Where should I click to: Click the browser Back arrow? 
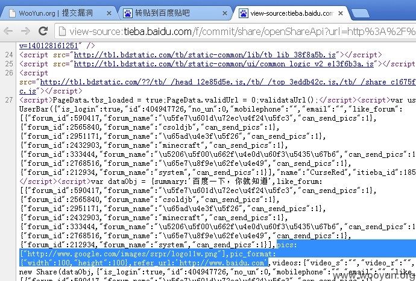click(8, 31)
